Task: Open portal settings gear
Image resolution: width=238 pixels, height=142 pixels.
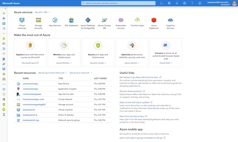Action: pyautogui.click(x=184, y=3)
